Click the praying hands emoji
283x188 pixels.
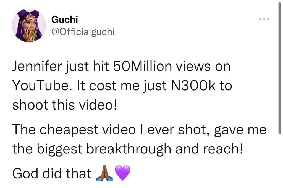coord(104,174)
